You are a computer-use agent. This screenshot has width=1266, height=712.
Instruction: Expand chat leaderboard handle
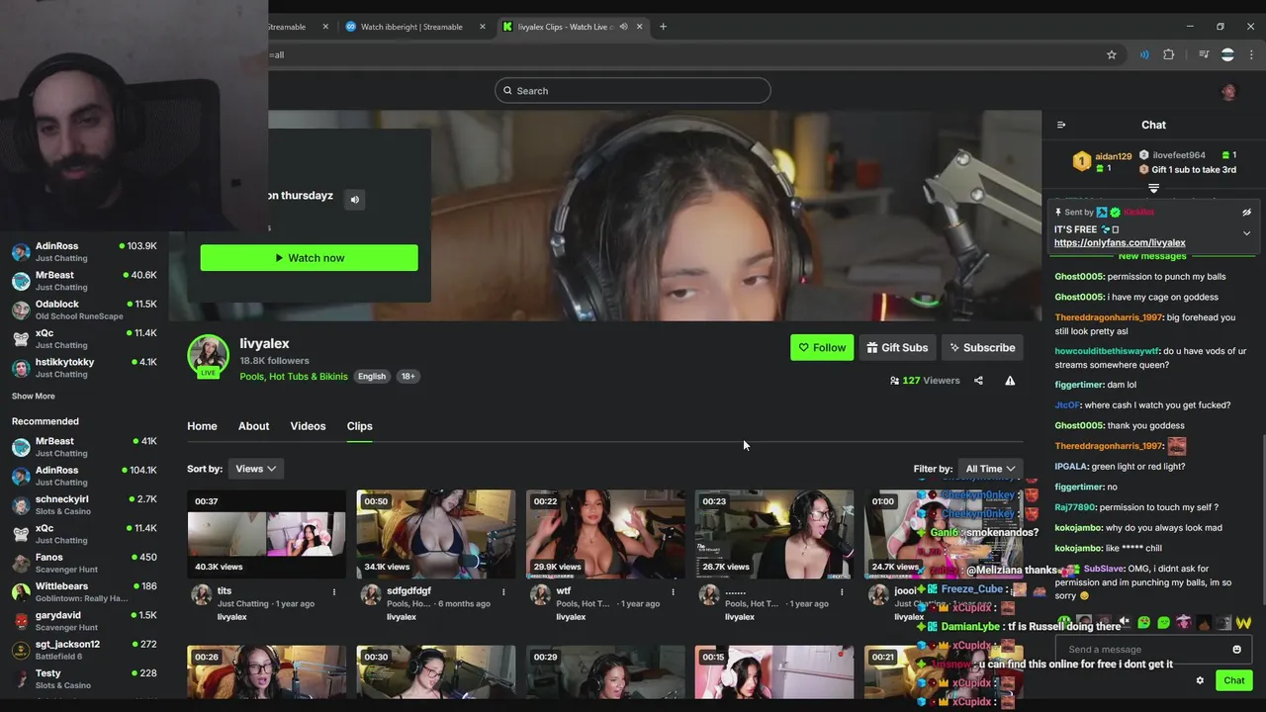1153,188
